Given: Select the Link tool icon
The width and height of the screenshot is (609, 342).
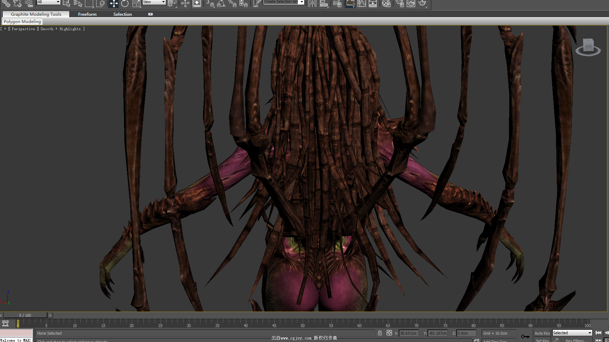Looking at the screenshot, I should pyautogui.click(x=6, y=4).
